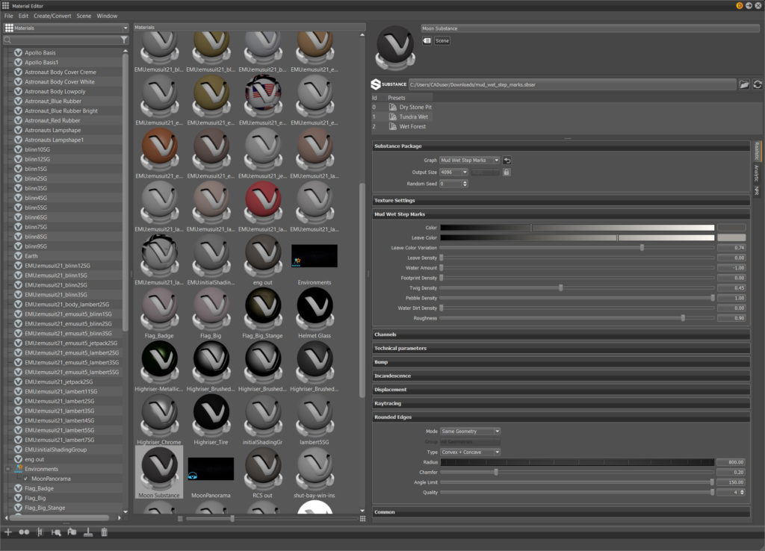Click the material icon beside Apollo Basis
765x551 pixels.
[18, 53]
